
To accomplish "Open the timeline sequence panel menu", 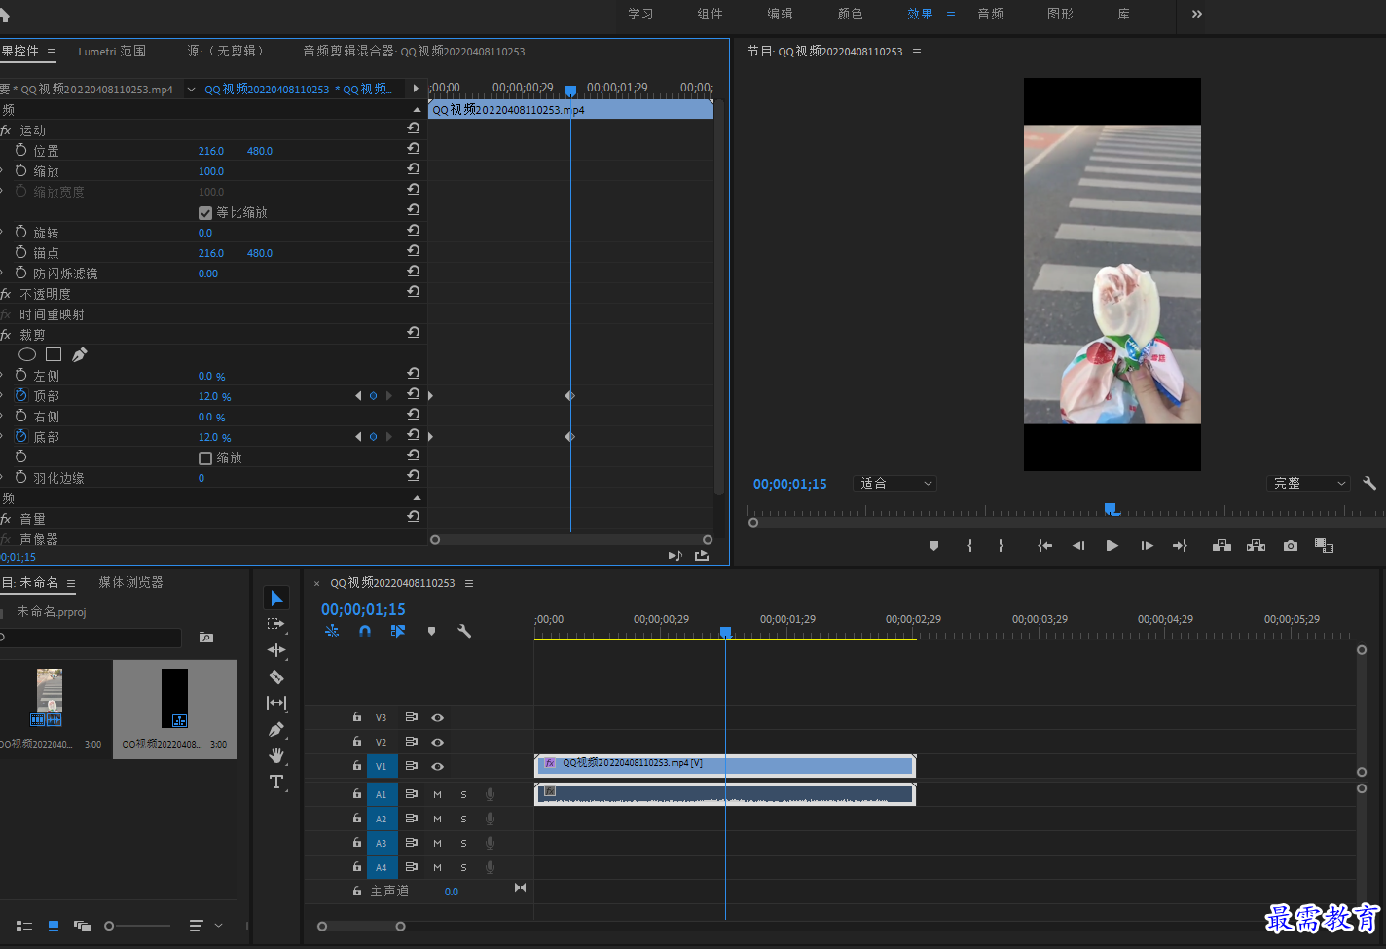I will tap(469, 583).
